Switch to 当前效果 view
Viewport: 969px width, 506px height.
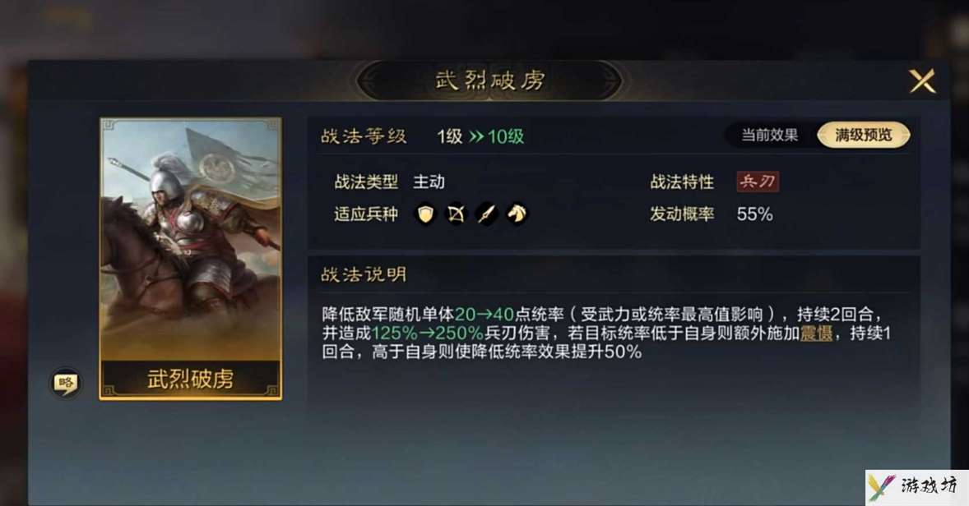click(769, 136)
